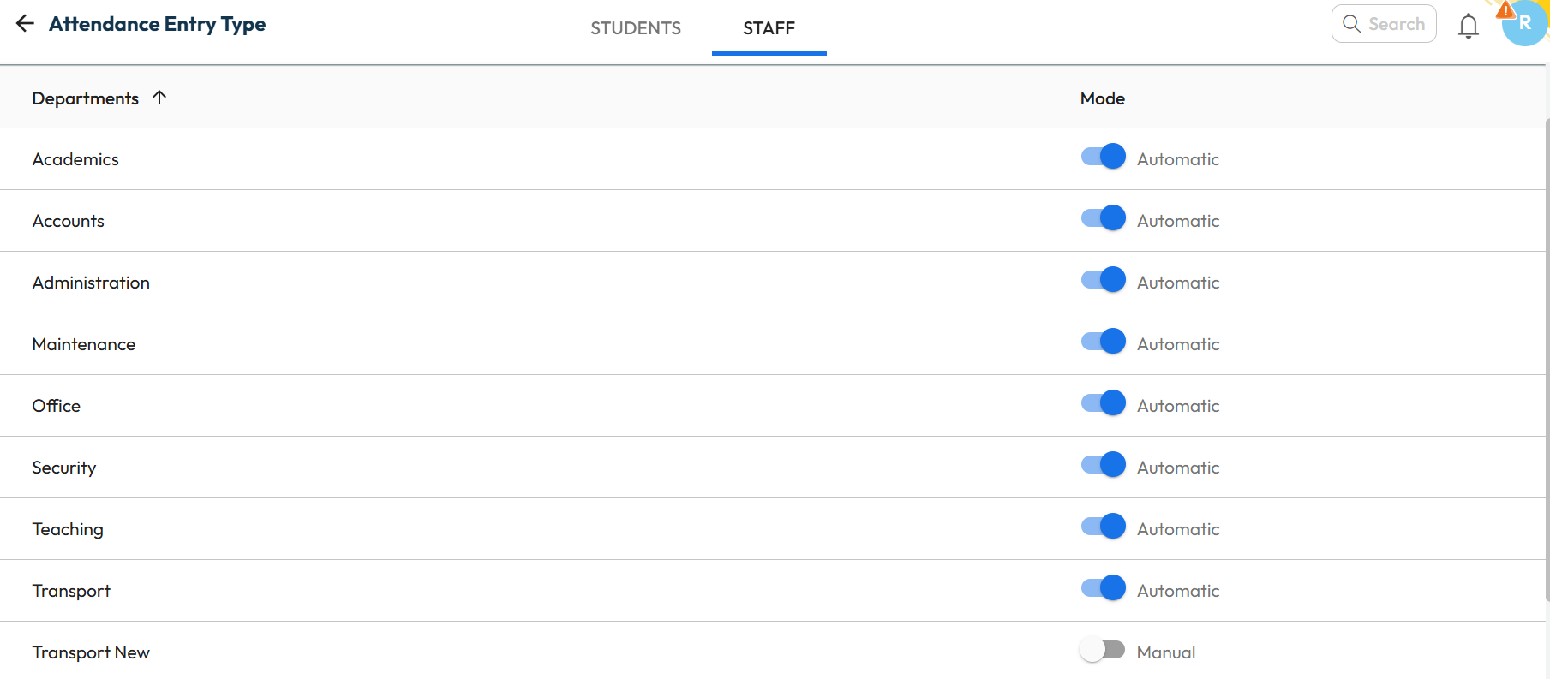Switch to the Students tab
This screenshot has height=679, width=1550.
pos(635,28)
